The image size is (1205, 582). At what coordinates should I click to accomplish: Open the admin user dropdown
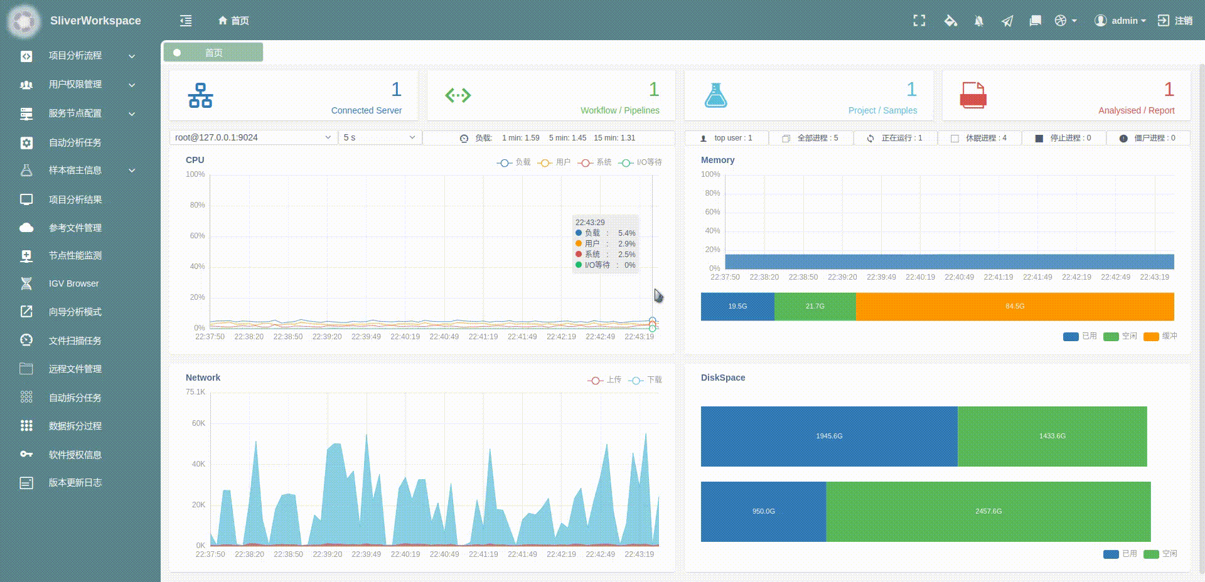click(x=1120, y=21)
